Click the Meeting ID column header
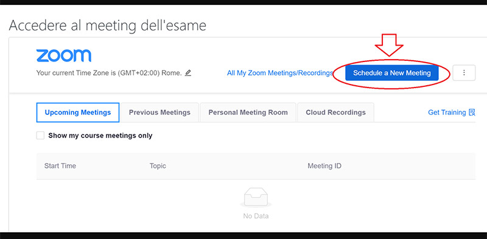This screenshot has width=487, height=239. tap(324, 166)
